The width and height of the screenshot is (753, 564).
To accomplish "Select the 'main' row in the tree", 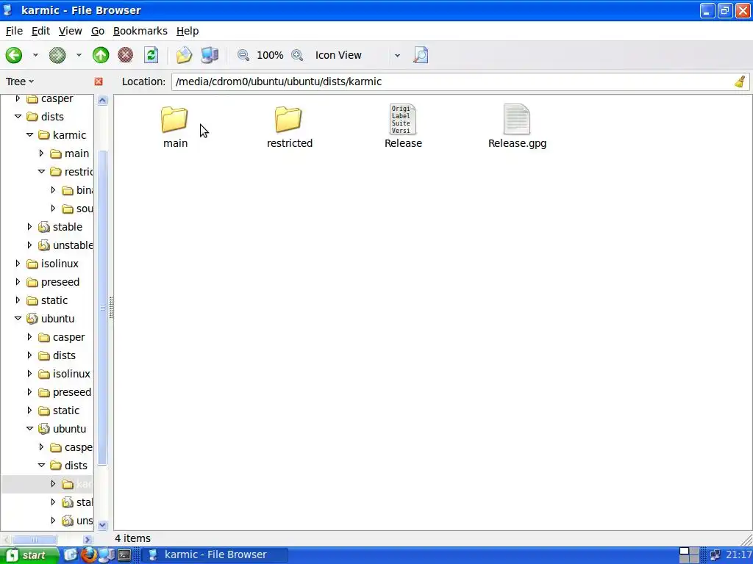I will pos(76,153).
